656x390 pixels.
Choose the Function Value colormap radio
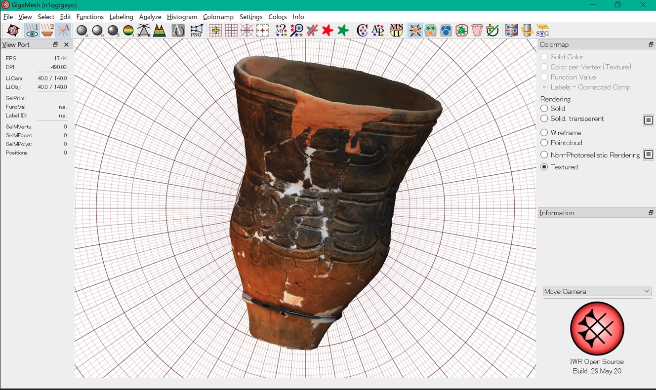coord(544,78)
